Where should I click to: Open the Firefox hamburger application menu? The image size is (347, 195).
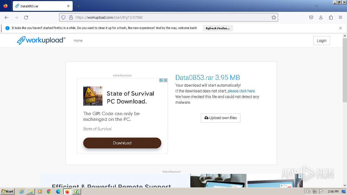pyautogui.click(x=340, y=17)
